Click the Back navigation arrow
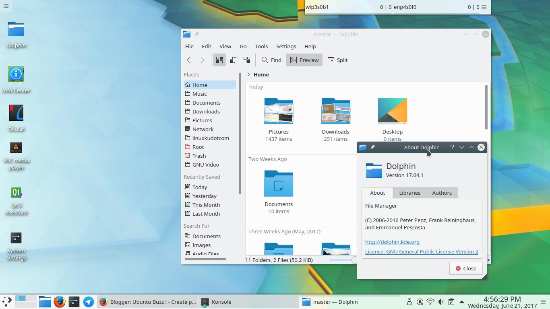The width and height of the screenshot is (550, 309). click(189, 60)
